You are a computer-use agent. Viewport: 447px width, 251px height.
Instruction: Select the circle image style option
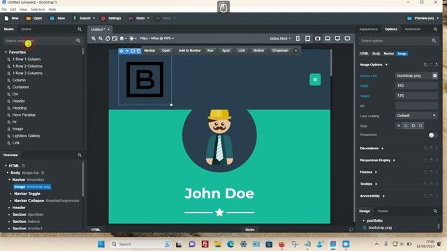click(413, 125)
